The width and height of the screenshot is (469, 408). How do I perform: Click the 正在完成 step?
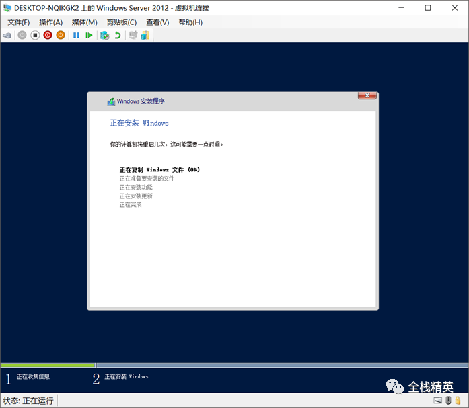[131, 204]
